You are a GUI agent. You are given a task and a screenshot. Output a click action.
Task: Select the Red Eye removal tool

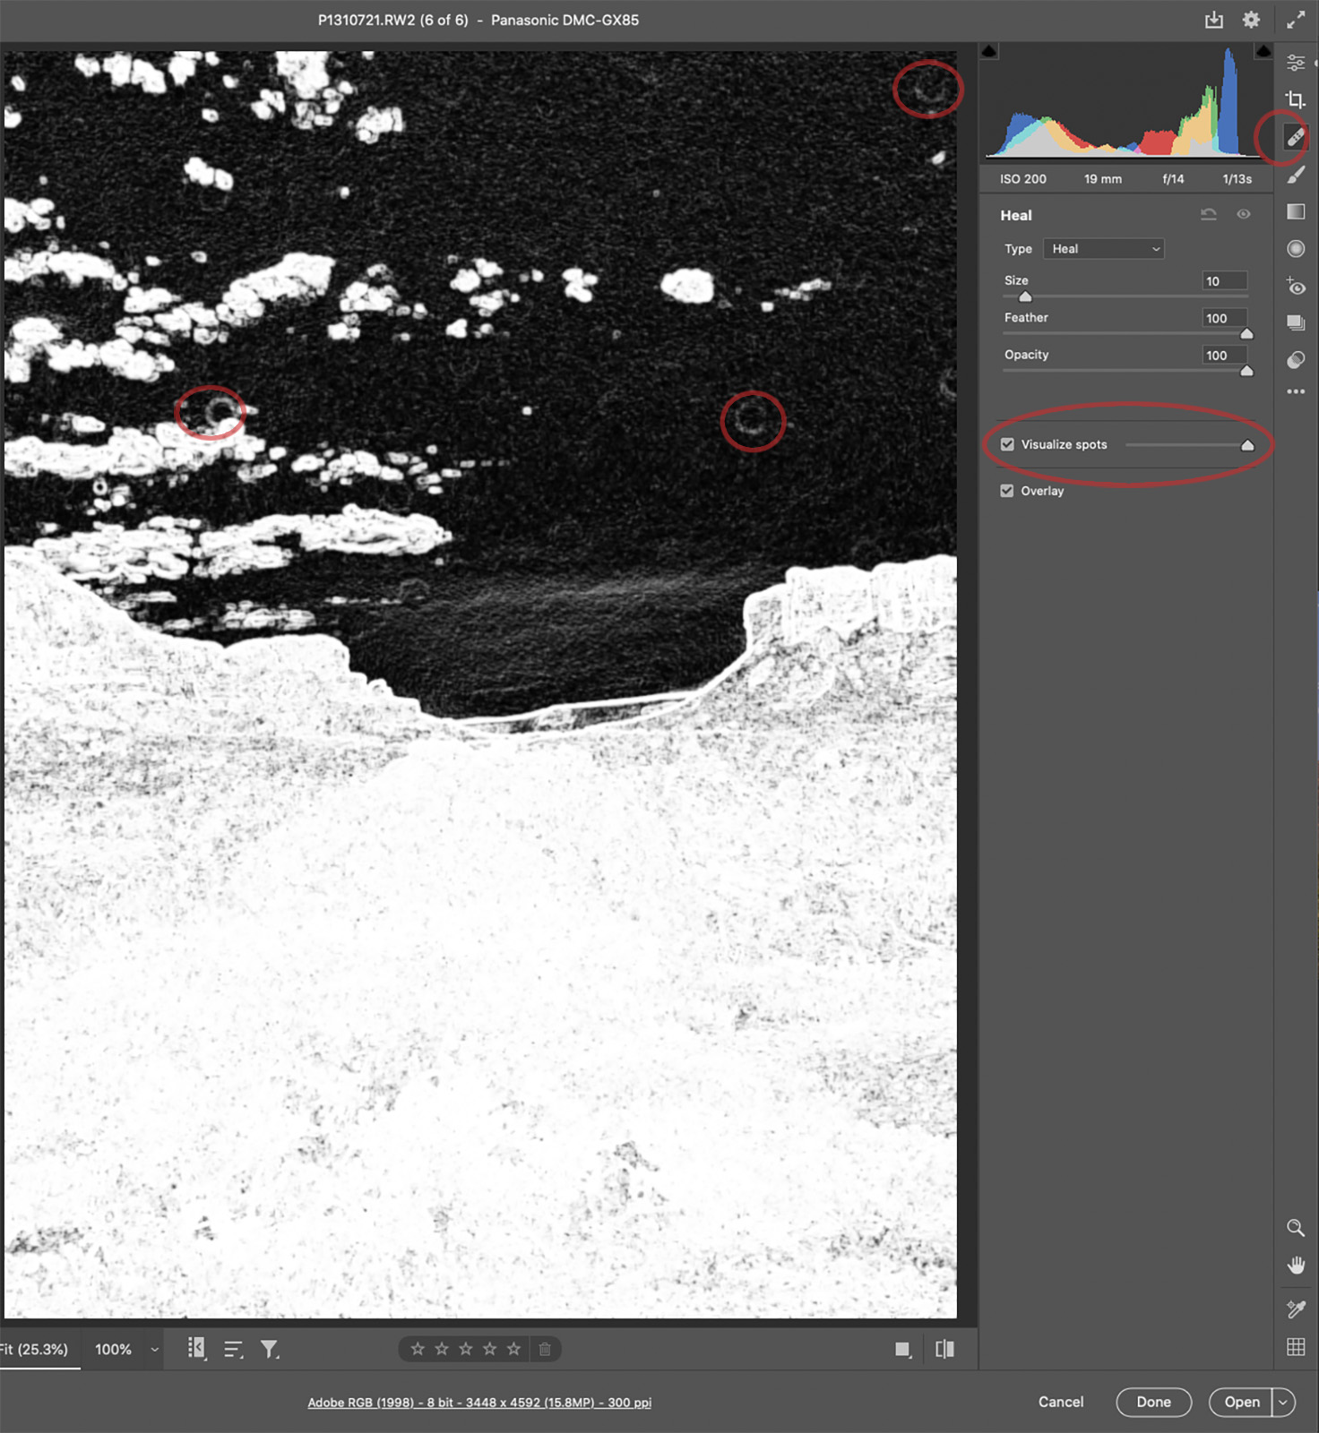point(1295,287)
